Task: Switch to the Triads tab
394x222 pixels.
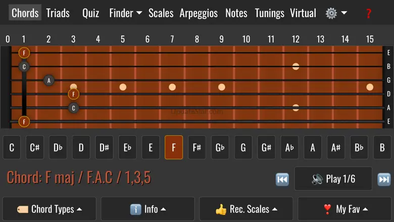Action: (58, 13)
